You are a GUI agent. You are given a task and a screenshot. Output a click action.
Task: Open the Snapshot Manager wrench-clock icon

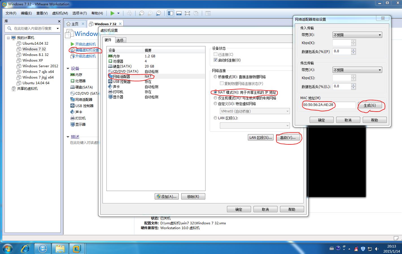[x=159, y=13]
